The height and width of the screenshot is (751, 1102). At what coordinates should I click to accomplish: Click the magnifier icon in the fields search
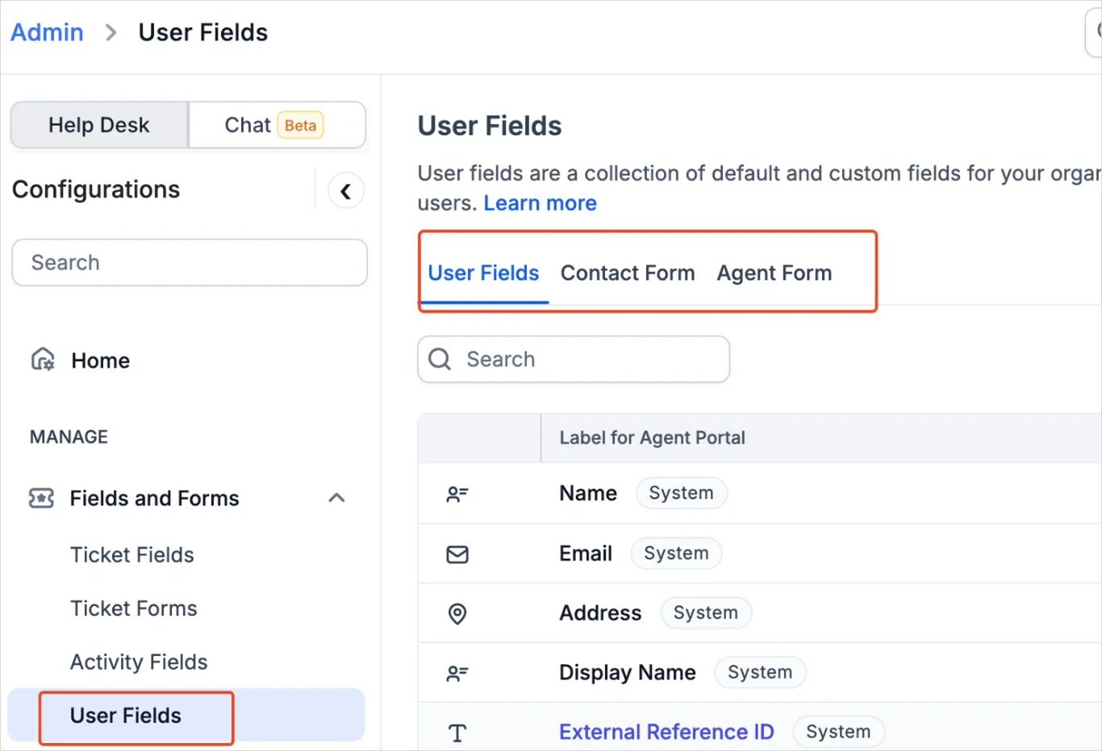coord(439,359)
